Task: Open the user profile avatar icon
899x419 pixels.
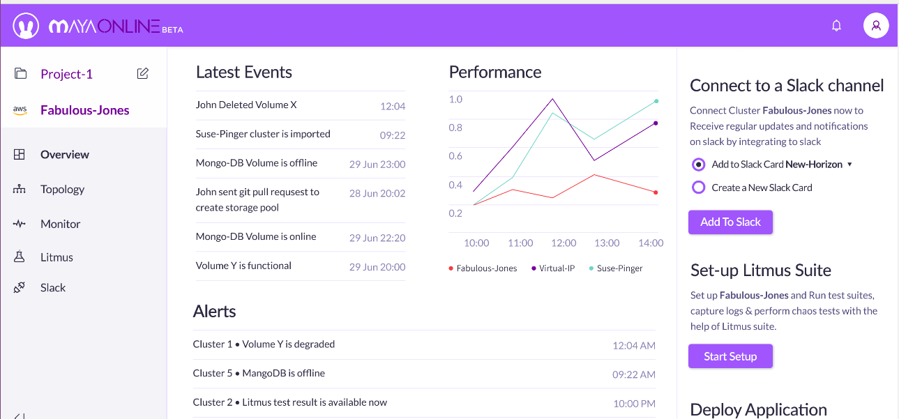Action: point(876,26)
